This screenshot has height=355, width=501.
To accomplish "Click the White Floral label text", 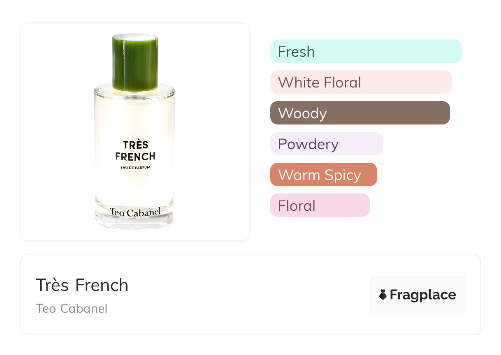I will click(x=319, y=82).
